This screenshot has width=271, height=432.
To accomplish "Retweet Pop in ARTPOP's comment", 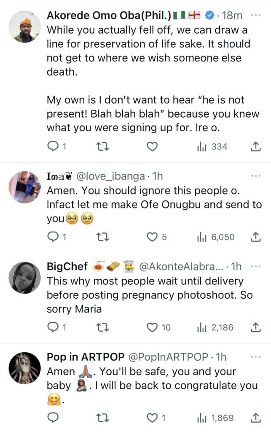I will tap(102, 418).
